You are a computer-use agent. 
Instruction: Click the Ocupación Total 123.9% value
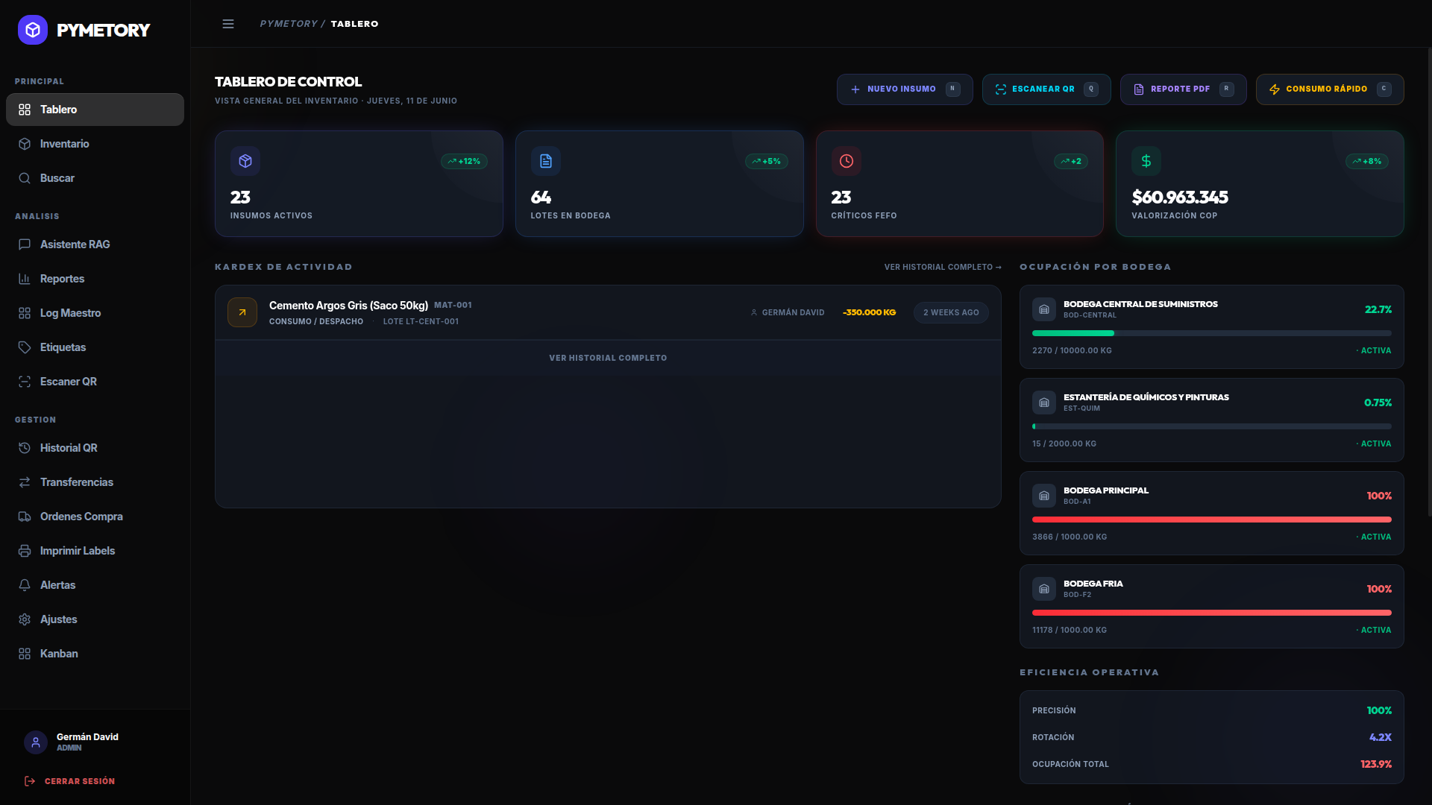click(x=1376, y=764)
